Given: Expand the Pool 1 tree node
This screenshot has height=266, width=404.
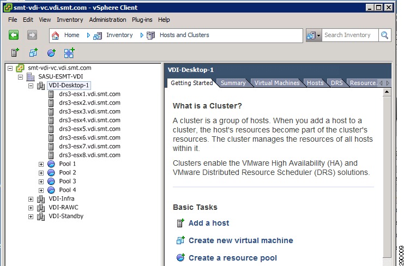Looking at the screenshot, I should (x=41, y=164).
